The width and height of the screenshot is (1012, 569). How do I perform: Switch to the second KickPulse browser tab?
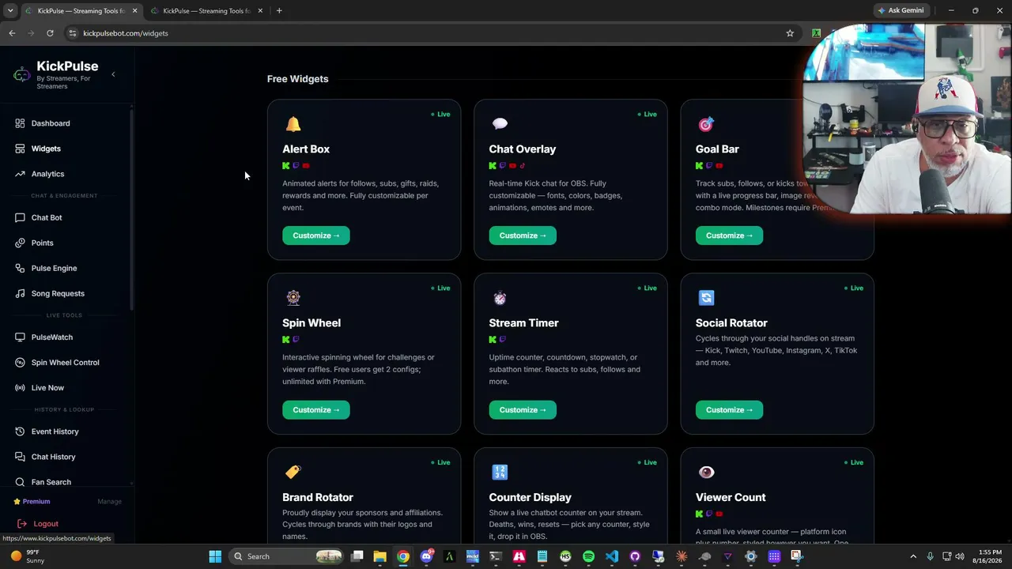pos(206,11)
